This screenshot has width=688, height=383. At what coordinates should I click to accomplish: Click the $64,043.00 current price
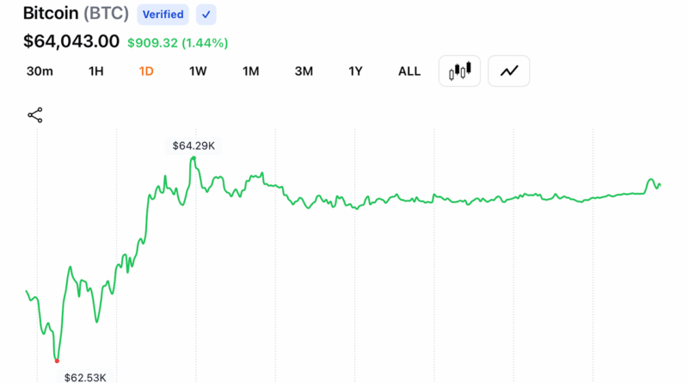pos(71,41)
